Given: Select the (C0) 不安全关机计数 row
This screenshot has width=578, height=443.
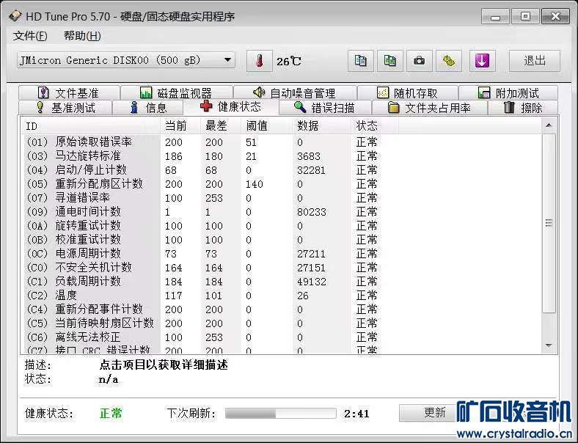Looking at the screenshot, I should coord(282,268).
